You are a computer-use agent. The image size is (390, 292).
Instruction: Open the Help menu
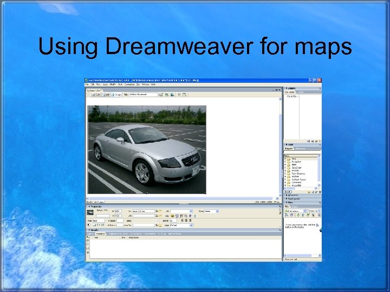(x=153, y=84)
